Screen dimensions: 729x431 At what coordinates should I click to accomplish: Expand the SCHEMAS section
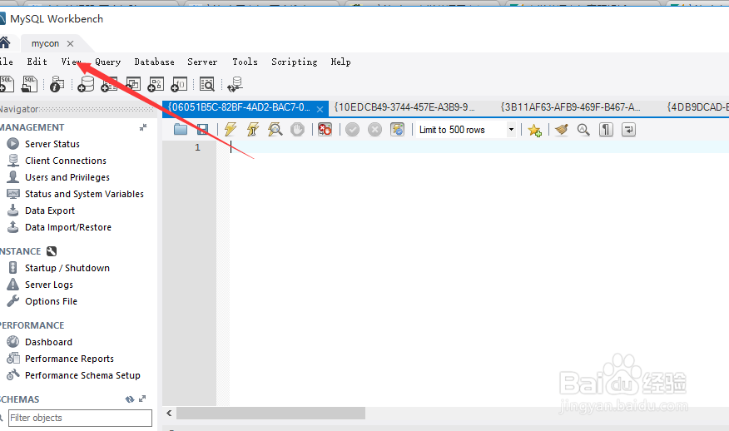pyautogui.click(x=142, y=399)
